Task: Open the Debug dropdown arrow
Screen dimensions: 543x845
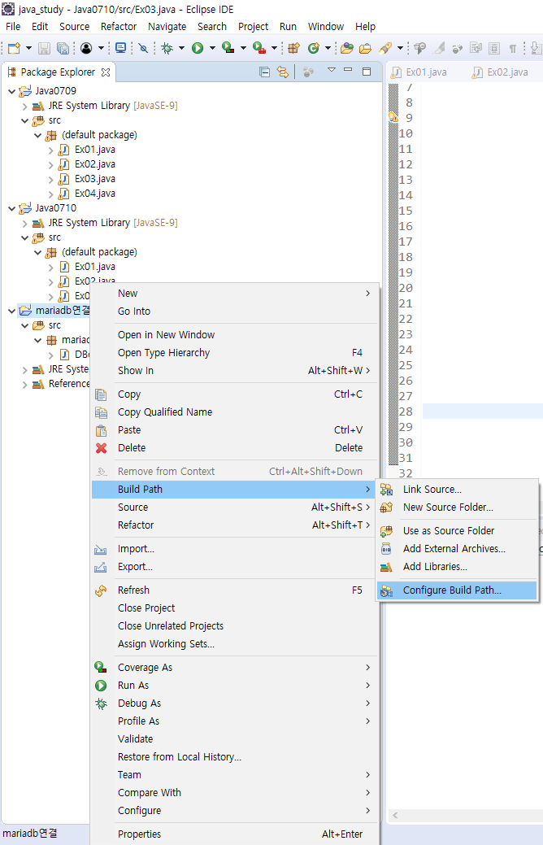Action: (x=181, y=49)
